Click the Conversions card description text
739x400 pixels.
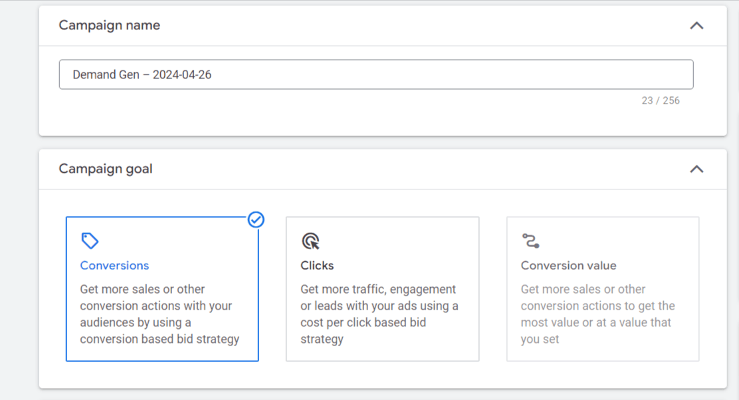159,314
